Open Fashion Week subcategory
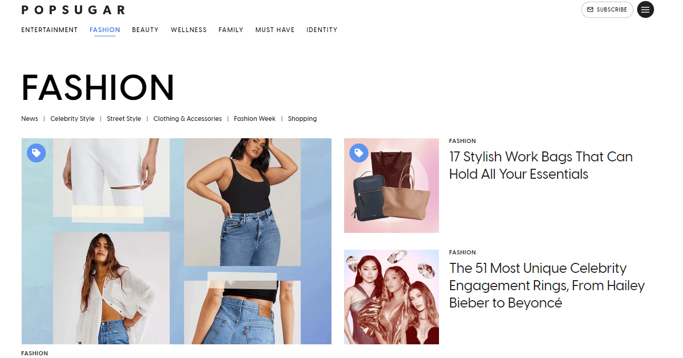The image size is (683, 358). tap(255, 119)
